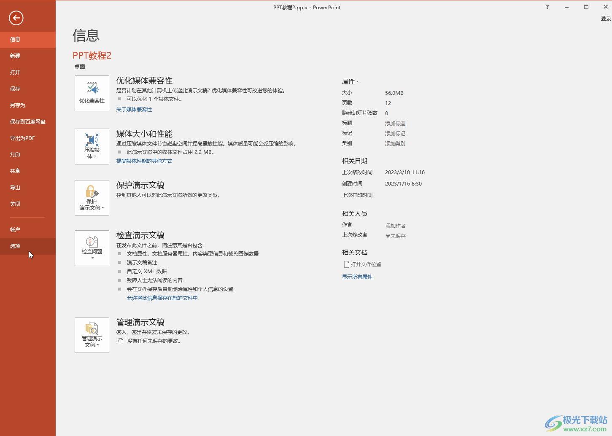Click the open file location document icon
The height and width of the screenshot is (436, 612).
pos(347,264)
